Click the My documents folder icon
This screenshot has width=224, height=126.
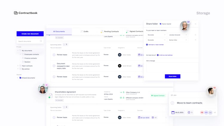[x=20, y=50]
